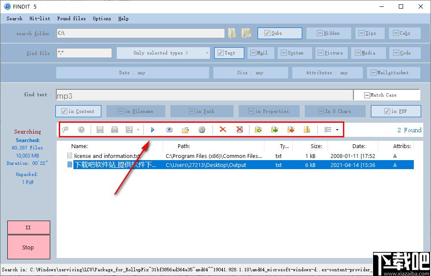Open the Date: any filter
This screenshot has width=431, height=276.
pos(133,73)
